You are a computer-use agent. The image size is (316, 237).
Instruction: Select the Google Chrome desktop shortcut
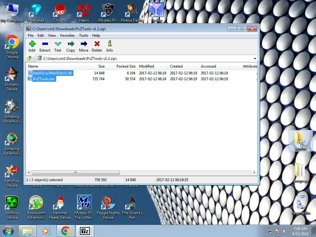[x=12, y=47]
